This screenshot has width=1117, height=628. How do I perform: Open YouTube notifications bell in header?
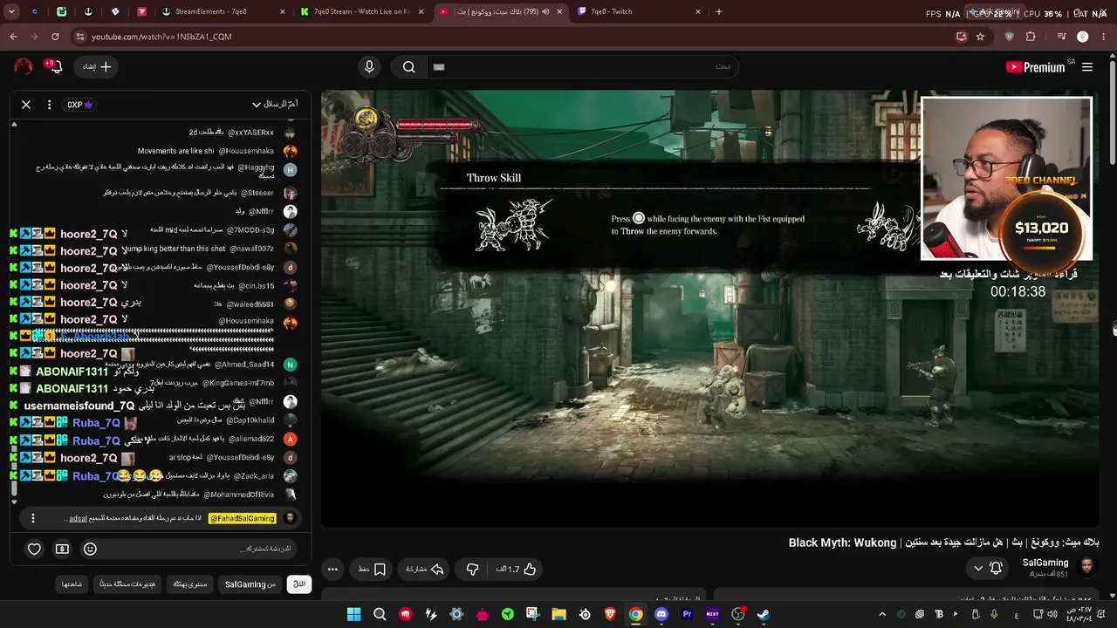coord(54,67)
